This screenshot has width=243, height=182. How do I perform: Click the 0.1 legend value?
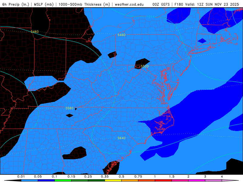pyautogui.click(x=54, y=177)
